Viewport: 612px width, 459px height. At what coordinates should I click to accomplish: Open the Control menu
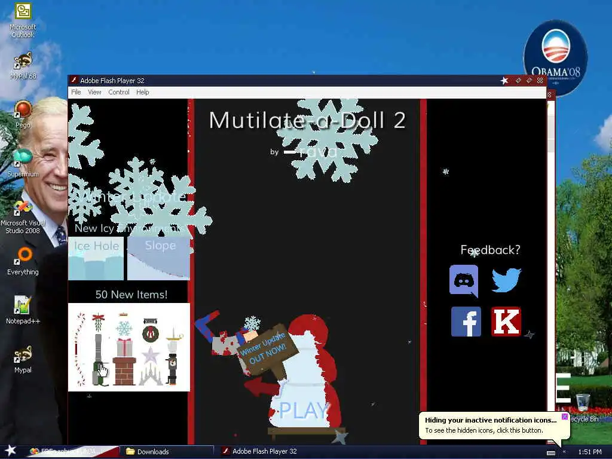[119, 92]
